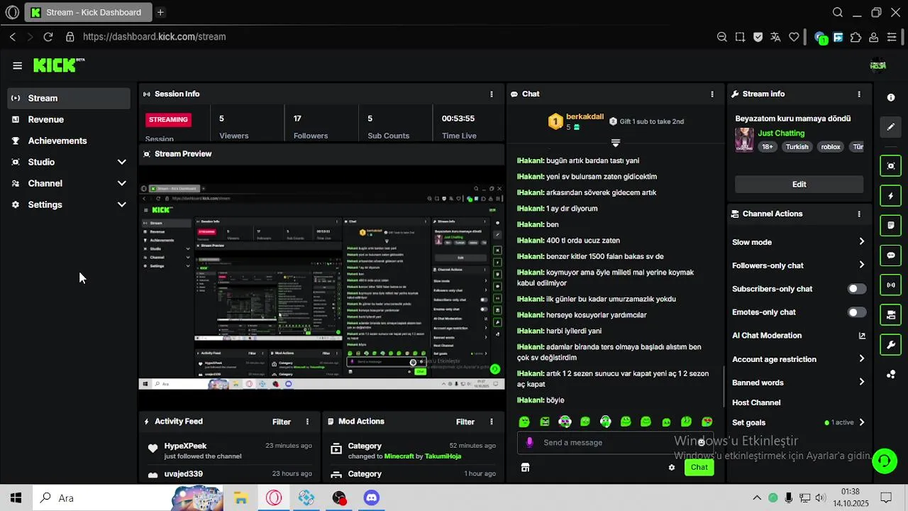Viewport: 908px width, 511px height.
Task: Open Chat panel three-dot menu
Action: coord(712,94)
